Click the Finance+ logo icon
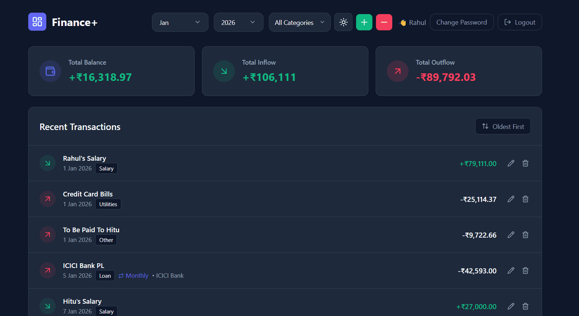Viewport: 579px width, 316px height. click(37, 22)
